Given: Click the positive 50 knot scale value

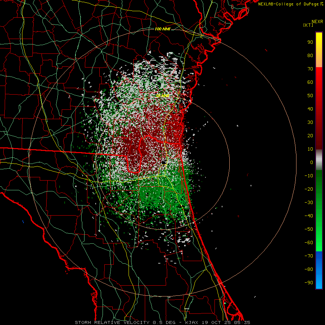Looking at the screenshot, I should tap(310, 96).
